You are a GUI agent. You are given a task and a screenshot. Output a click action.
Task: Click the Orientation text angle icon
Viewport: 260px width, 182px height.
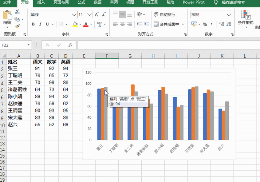139,15
